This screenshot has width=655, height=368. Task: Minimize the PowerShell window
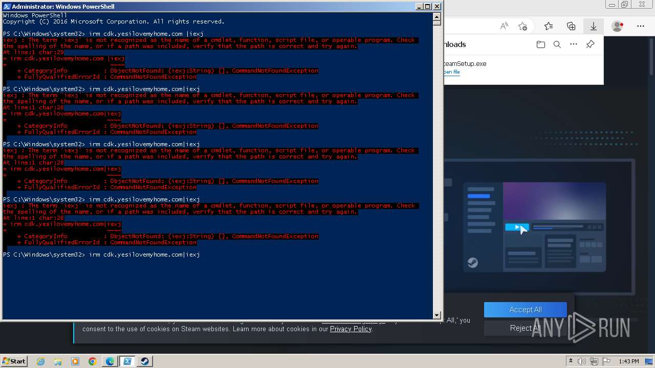(x=419, y=7)
